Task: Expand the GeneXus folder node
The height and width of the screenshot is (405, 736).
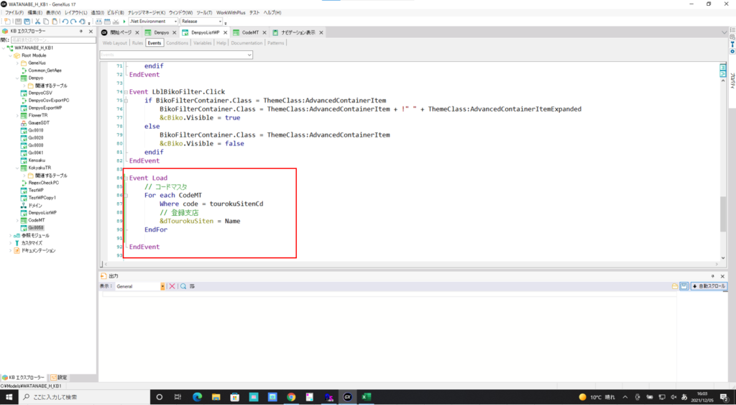Action: tap(17, 63)
